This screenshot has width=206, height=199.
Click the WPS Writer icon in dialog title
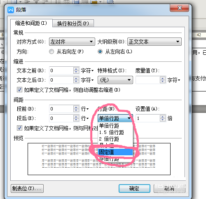(11, 10)
